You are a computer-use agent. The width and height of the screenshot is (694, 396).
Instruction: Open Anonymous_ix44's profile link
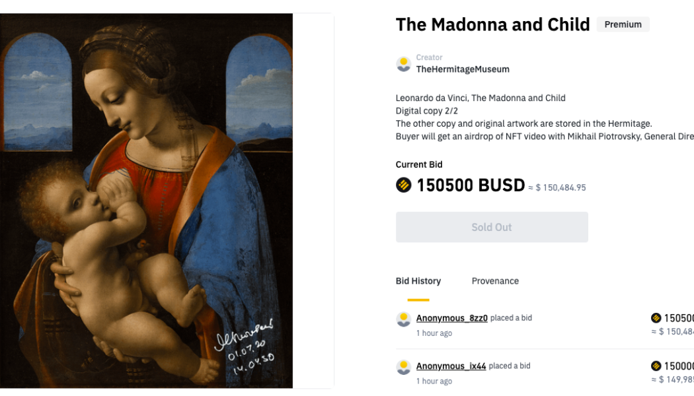coord(451,366)
